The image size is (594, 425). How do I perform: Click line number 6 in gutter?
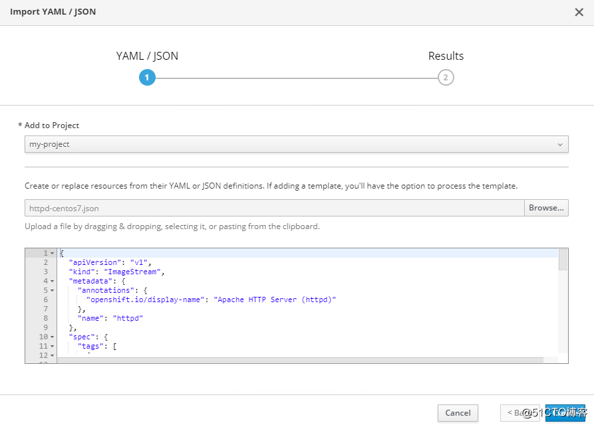[x=46, y=300]
